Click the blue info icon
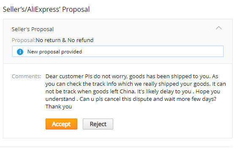This screenshot has width=242, height=153. [20, 52]
